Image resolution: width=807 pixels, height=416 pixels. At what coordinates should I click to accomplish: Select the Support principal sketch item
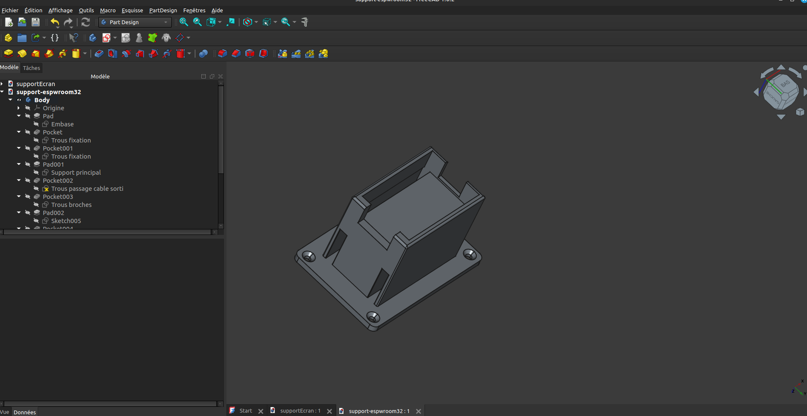click(76, 173)
